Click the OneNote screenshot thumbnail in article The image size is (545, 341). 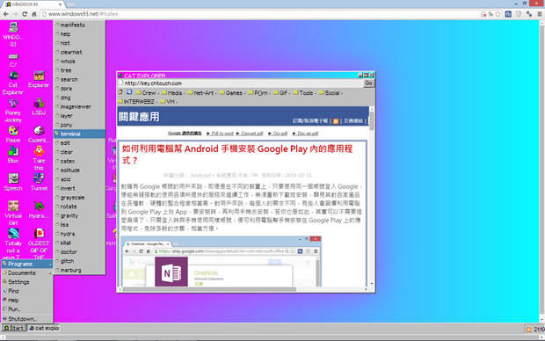tap(221, 261)
